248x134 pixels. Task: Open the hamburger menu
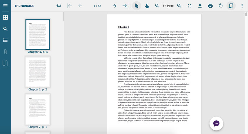[5, 6]
